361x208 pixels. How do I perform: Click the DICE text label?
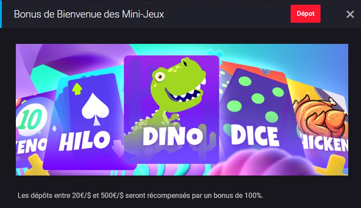click(255, 136)
